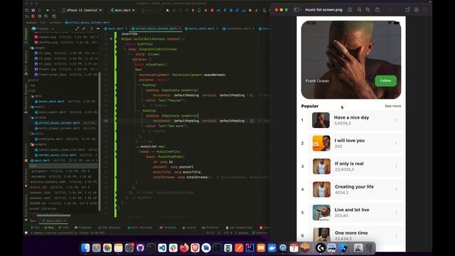Click Preview info icon

click(x=350, y=9)
